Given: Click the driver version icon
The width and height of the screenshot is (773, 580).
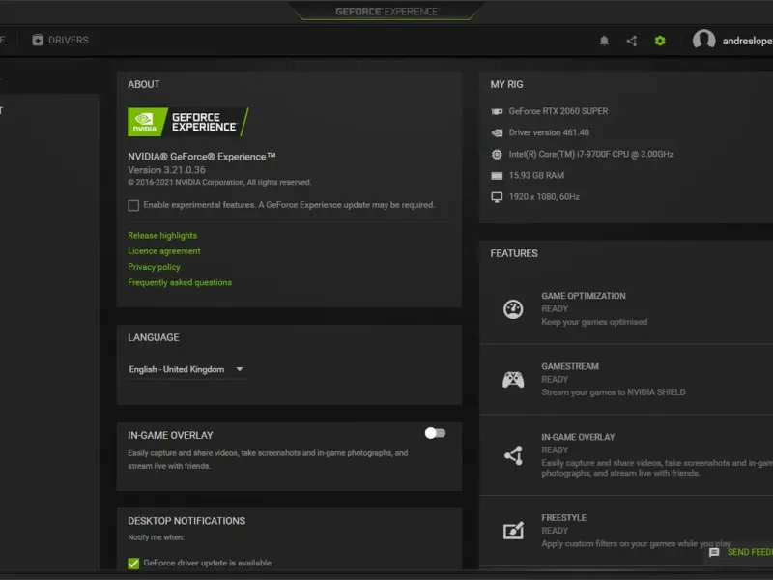Looking at the screenshot, I should [x=497, y=132].
